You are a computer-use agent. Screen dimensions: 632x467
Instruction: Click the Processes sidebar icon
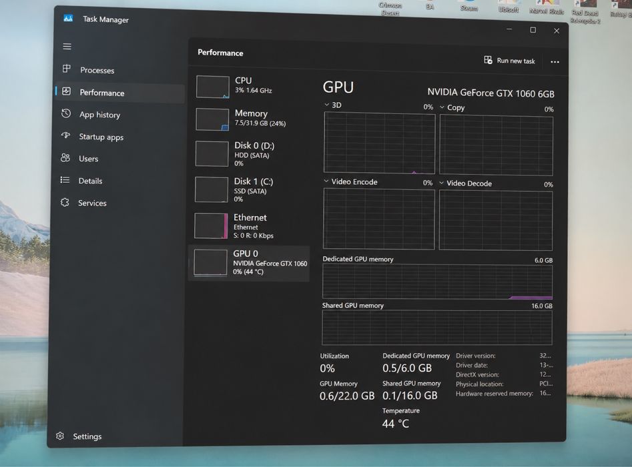(67, 69)
